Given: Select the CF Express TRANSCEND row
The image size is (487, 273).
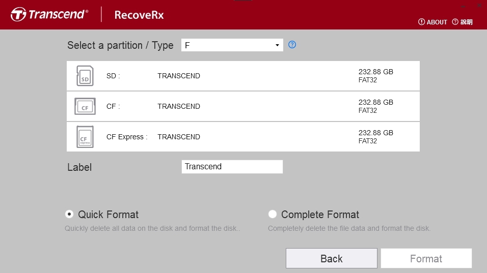Looking at the screenshot, I should [243, 137].
